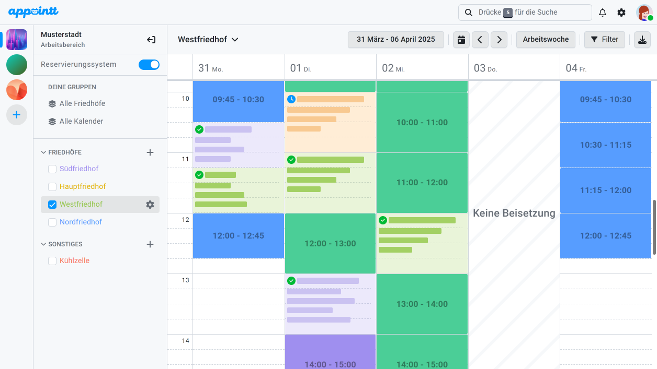Click the notifications bell icon
The width and height of the screenshot is (657, 369).
[x=603, y=13]
